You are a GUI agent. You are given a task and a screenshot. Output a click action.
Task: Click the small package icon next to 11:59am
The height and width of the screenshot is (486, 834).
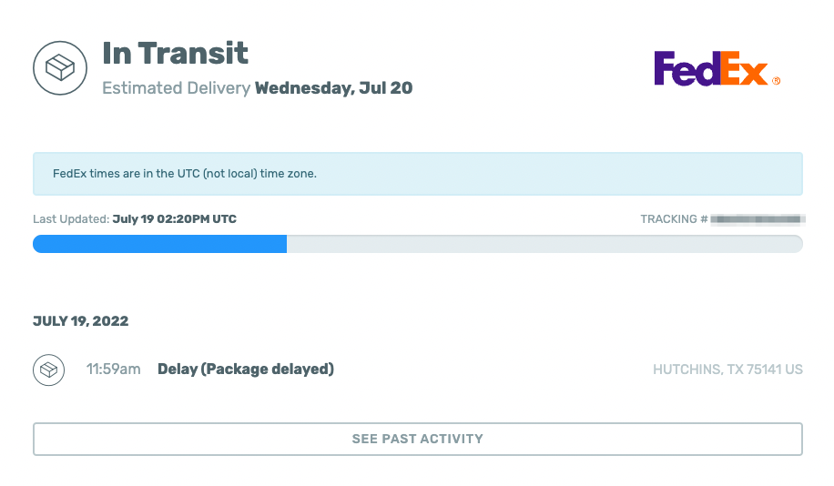point(49,370)
